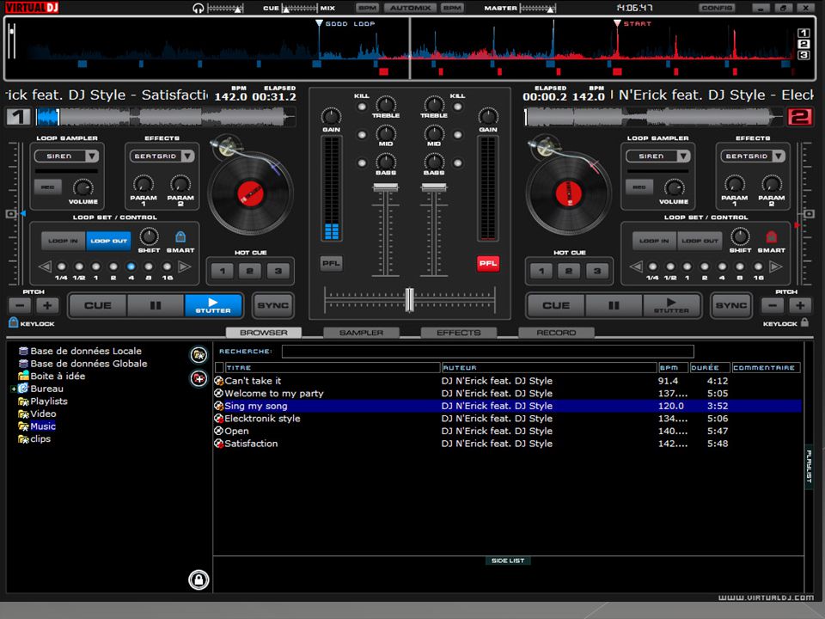Toggle deck 1 Smart lock icon
This screenshot has width=825, height=619.
(x=180, y=236)
